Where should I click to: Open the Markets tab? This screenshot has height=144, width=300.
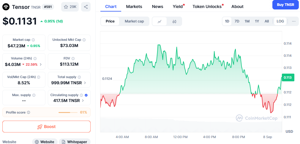click(x=134, y=7)
